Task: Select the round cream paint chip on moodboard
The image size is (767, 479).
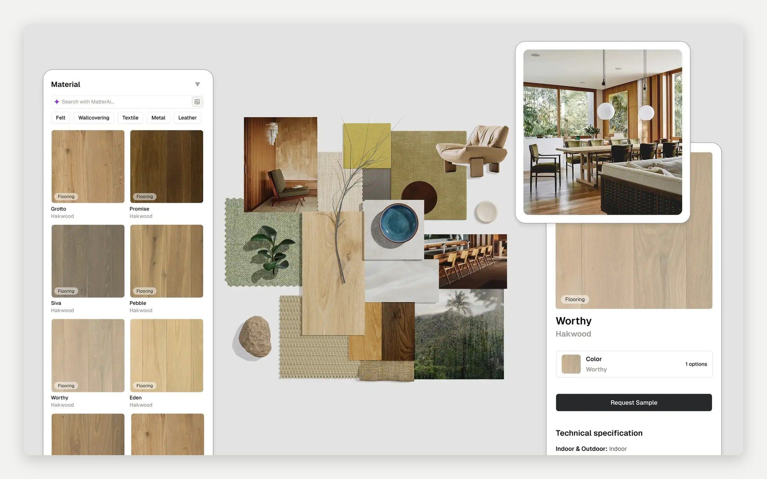Action: (486, 211)
